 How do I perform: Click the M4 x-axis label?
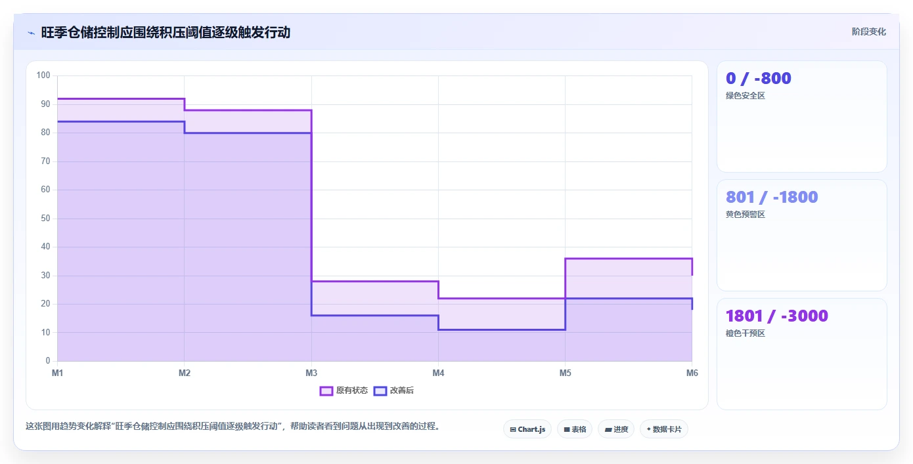(438, 373)
